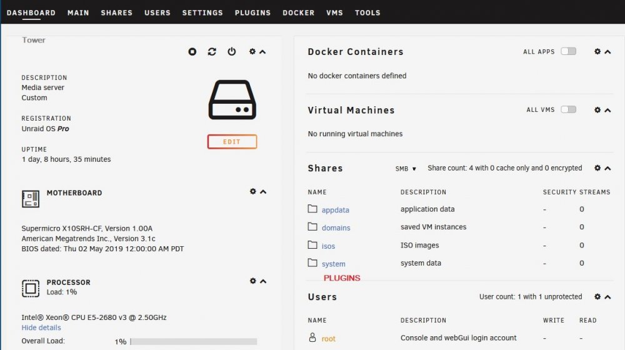
Task: Switch to the DASHBOARD tab
Action: click(31, 12)
